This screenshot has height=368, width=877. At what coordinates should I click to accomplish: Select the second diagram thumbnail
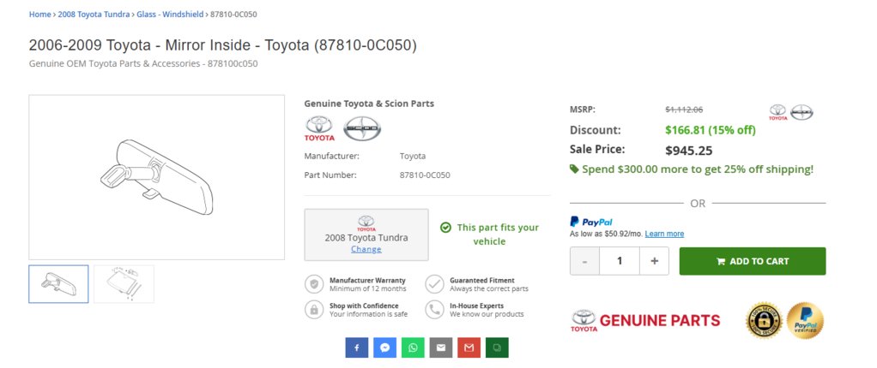(x=124, y=283)
